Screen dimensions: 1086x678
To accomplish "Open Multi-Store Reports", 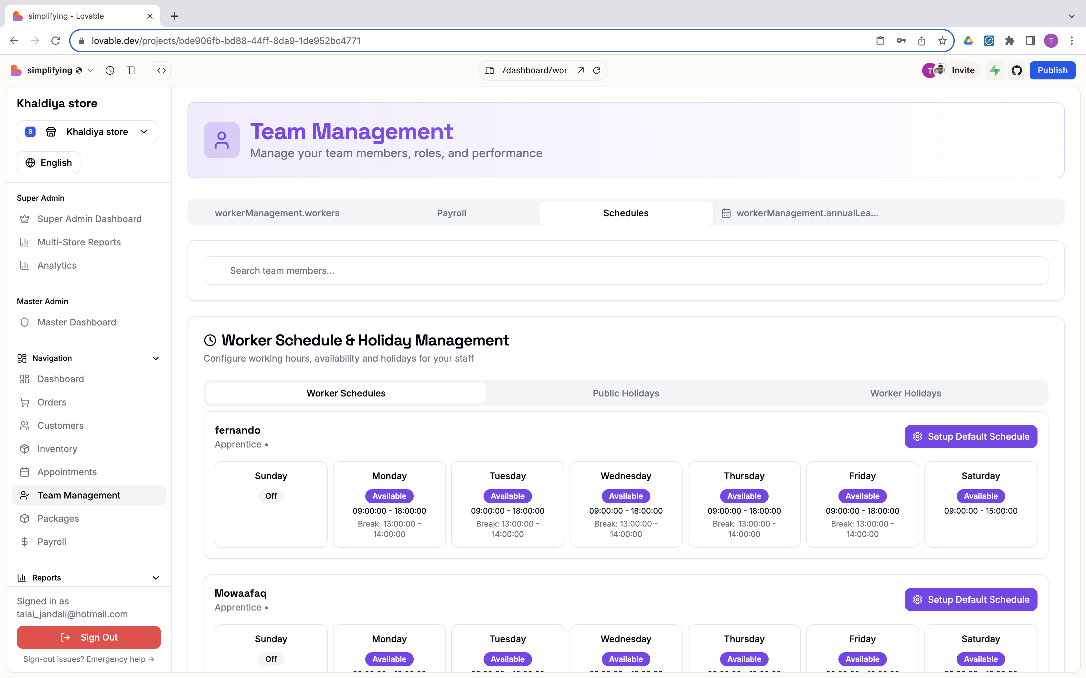I will point(89,242).
